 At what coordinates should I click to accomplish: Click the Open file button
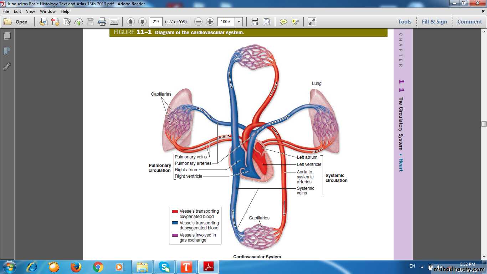(16, 22)
